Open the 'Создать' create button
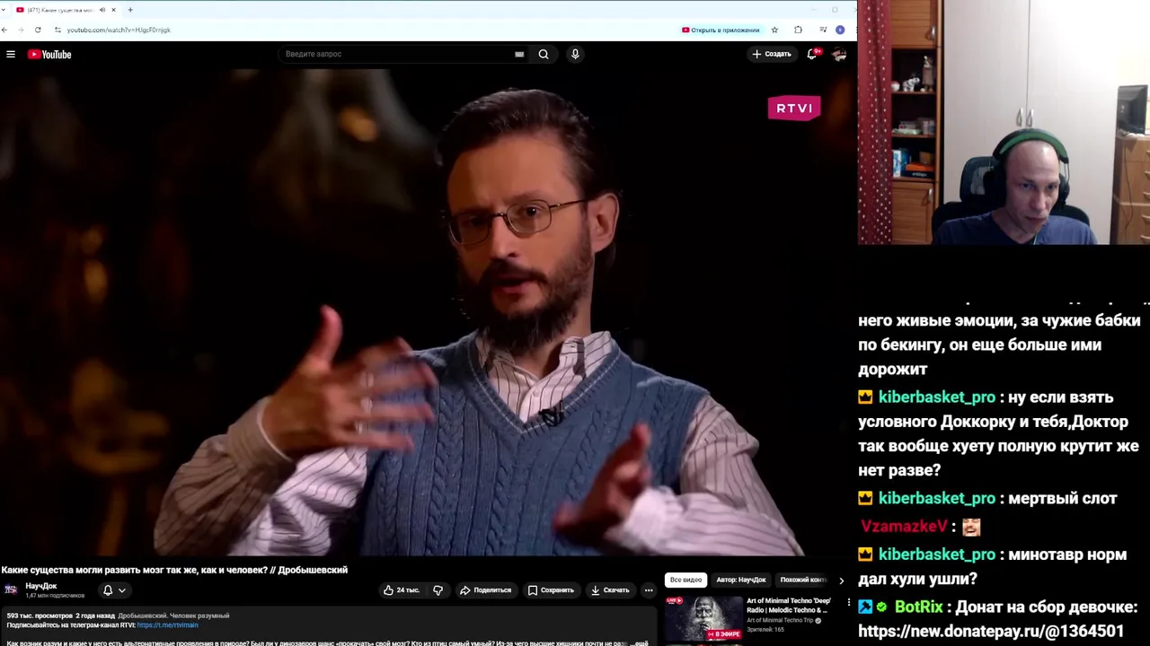1150x646 pixels. [772, 54]
